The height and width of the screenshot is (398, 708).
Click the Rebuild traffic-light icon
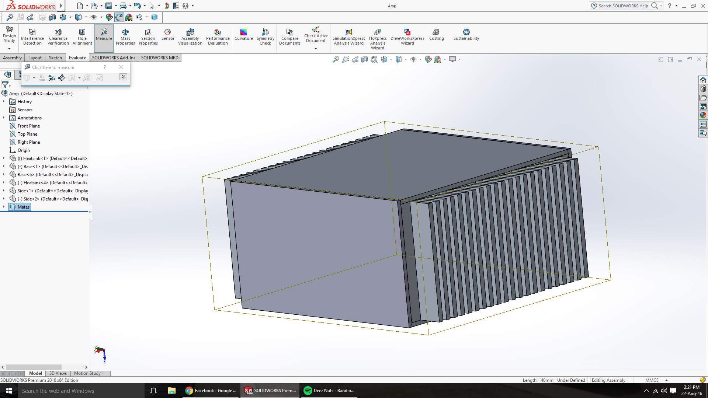coord(167,6)
